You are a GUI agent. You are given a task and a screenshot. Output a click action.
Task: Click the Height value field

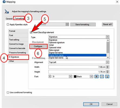[x=77, y=72]
